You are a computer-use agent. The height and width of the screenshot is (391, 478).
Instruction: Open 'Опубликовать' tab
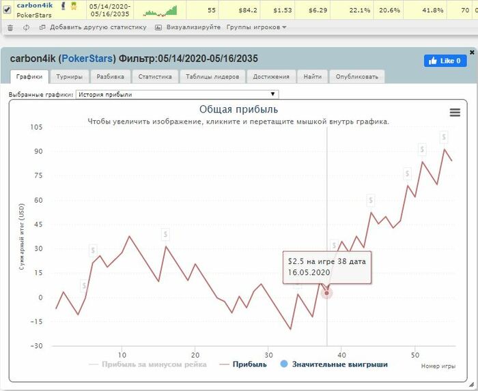click(357, 76)
